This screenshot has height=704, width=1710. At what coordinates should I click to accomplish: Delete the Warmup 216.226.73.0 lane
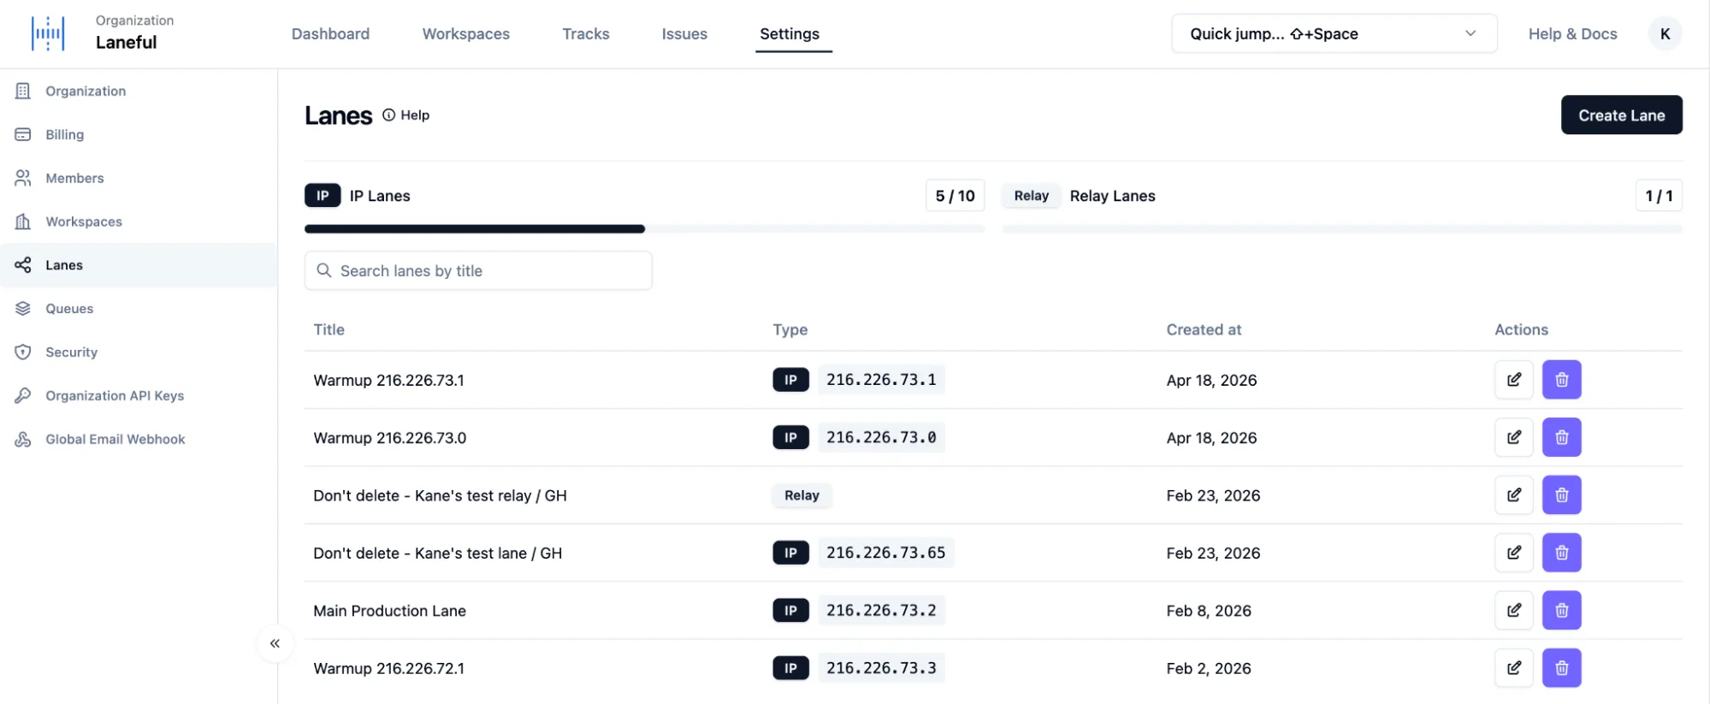[x=1561, y=437]
